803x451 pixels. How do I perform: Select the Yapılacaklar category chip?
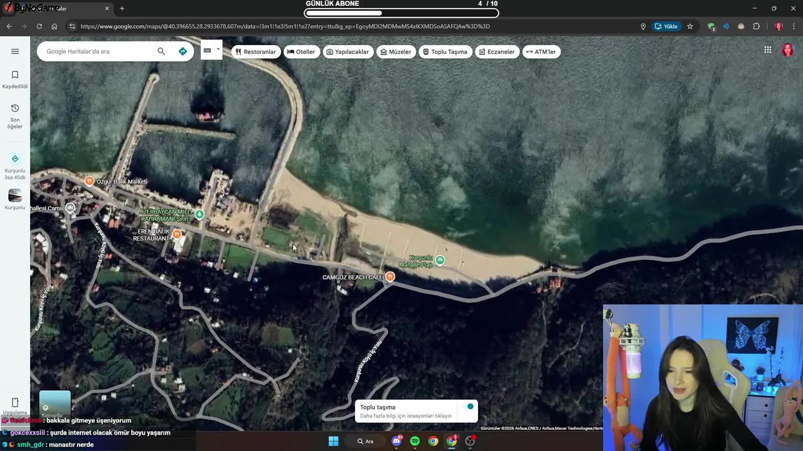coord(348,52)
